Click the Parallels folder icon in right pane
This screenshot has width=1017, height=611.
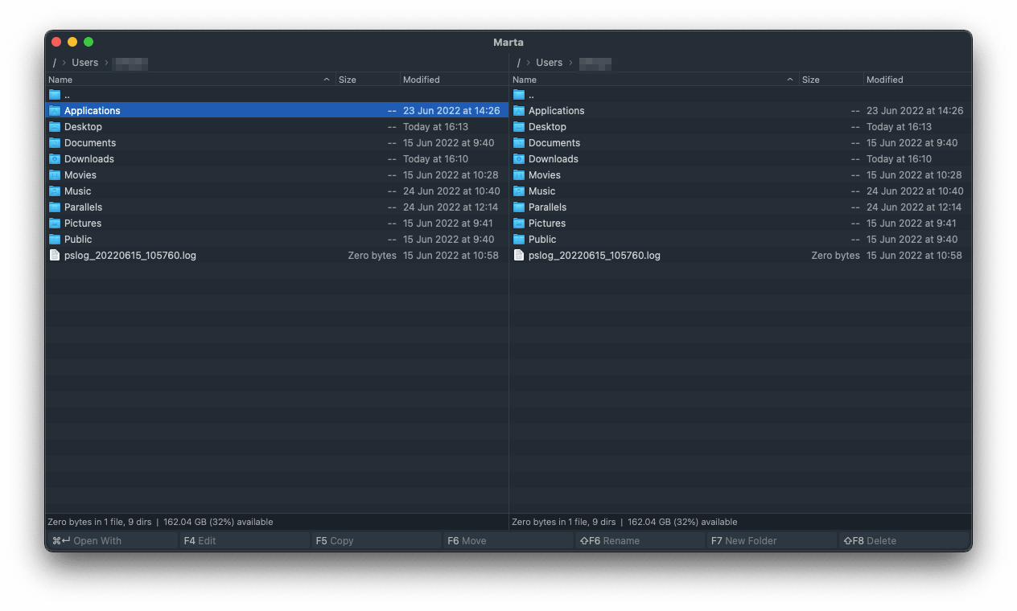tap(519, 207)
